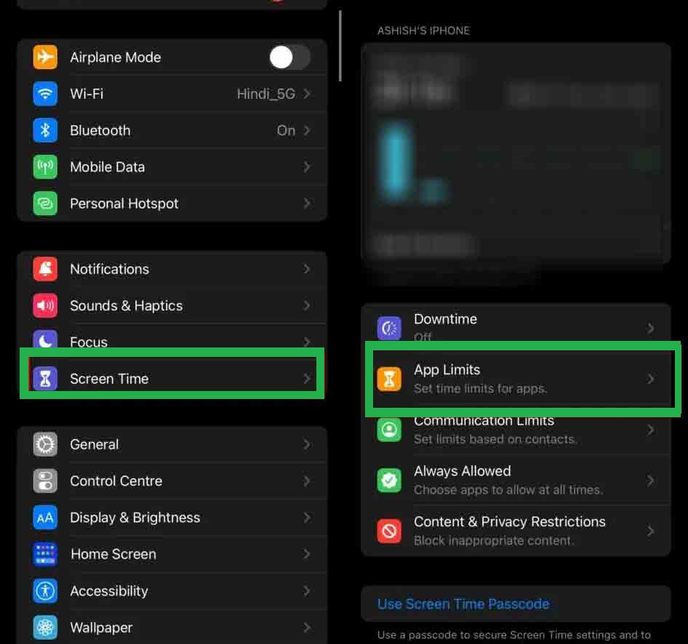Tap the purple Screen Time hourglass icon
This screenshot has height=644, width=688.
click(x=45, y=379)
